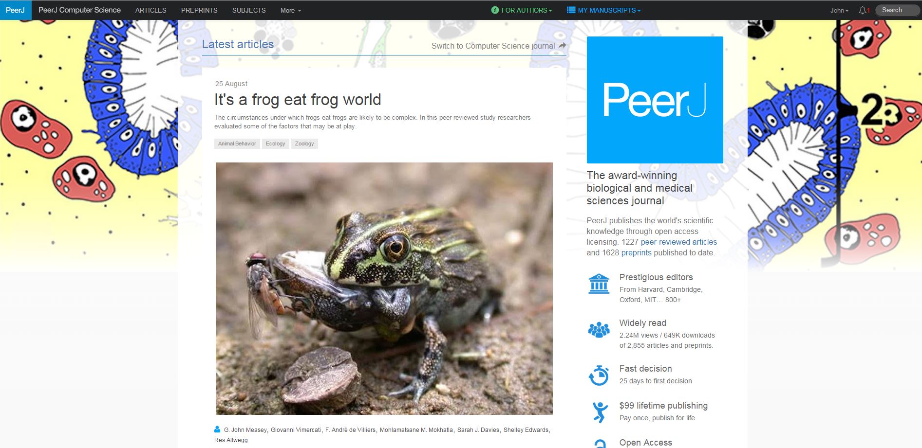Viewport: 922px width, 448px height.
Task: Expand the MY MANUSCRIPTS dropdown
Action: (x=609, y=10)
